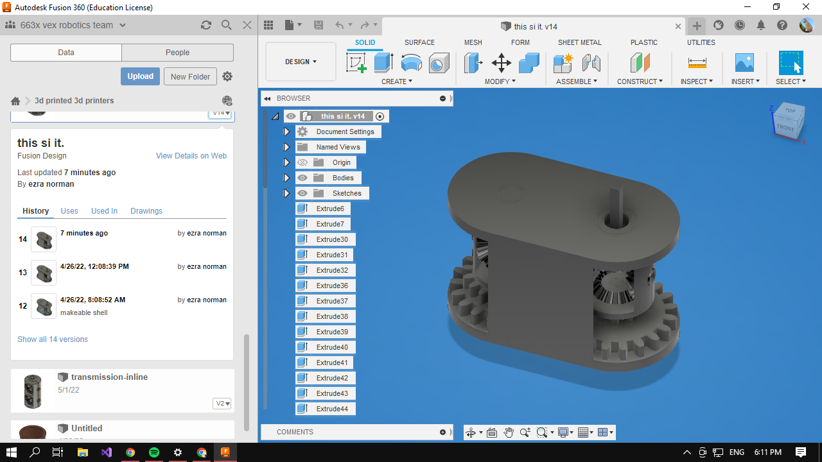Open the DESIGN workspace dropdown
Viewport: 822px width, 462px height.
[x=301, y=62]
